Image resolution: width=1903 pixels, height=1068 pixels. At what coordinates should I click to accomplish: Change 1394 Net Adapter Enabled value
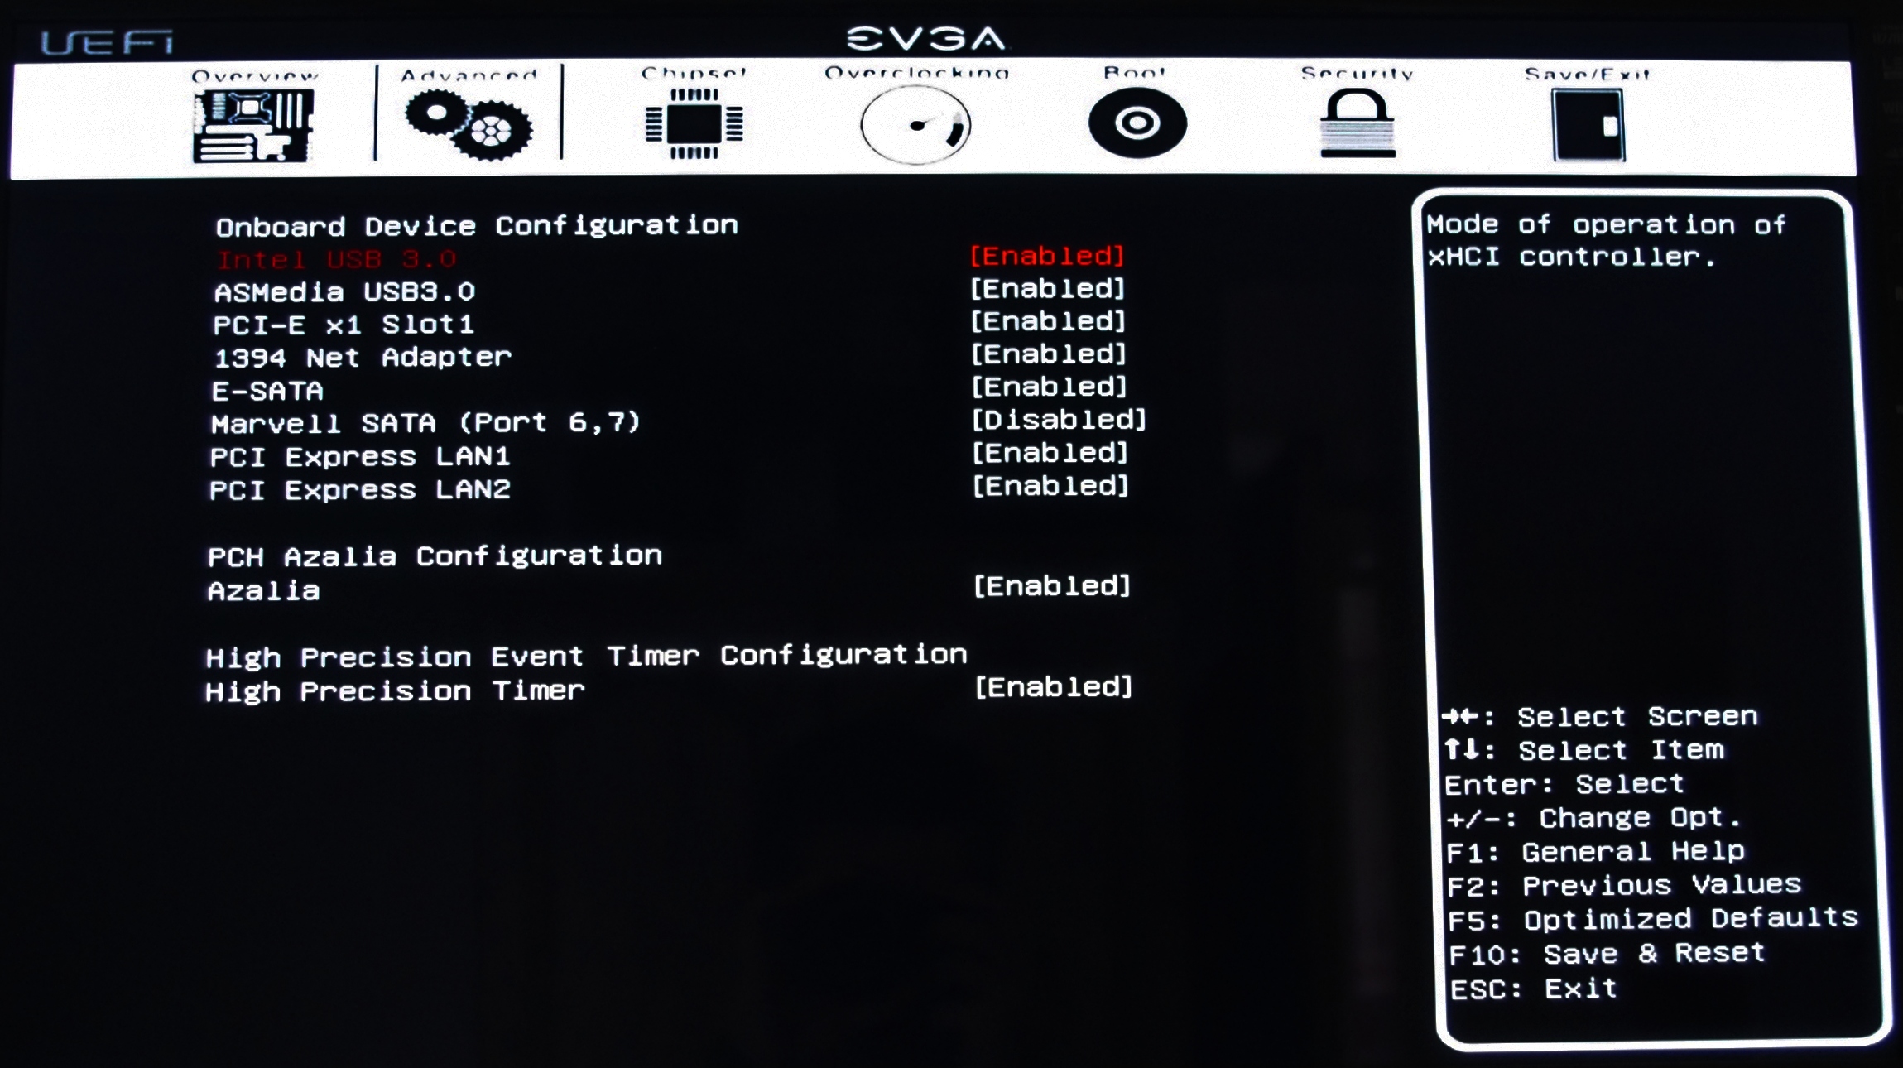1049,354
